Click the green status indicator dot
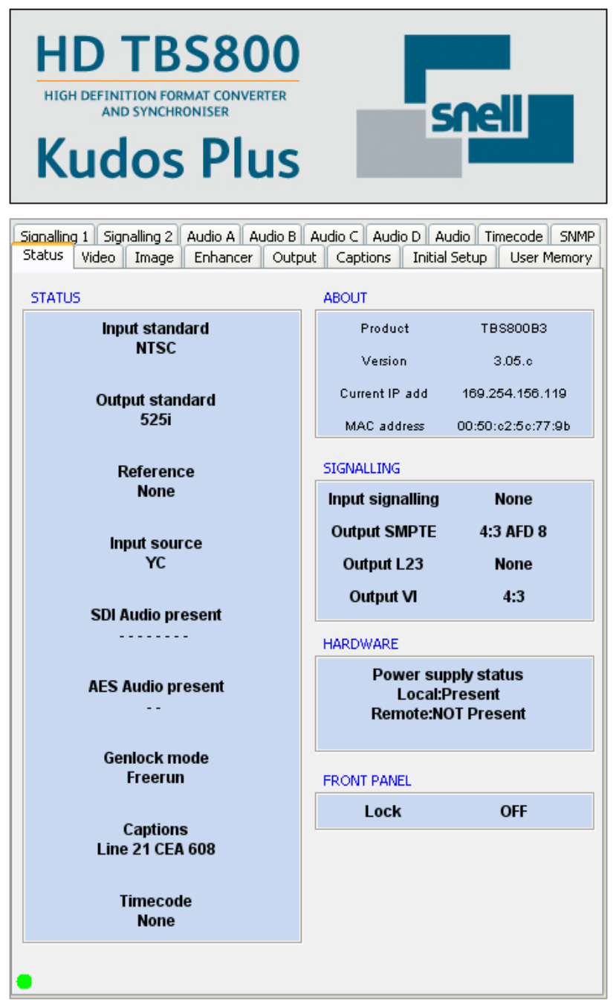The width and height of the screenshot is (616, 1002). click(x=24, y=981)
